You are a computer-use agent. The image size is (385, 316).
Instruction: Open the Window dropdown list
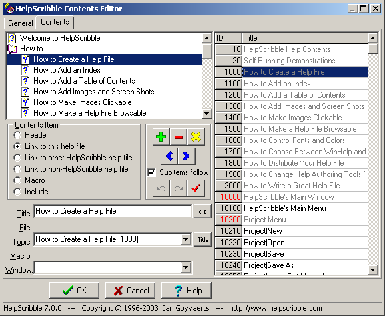click(x=186, y=267)
